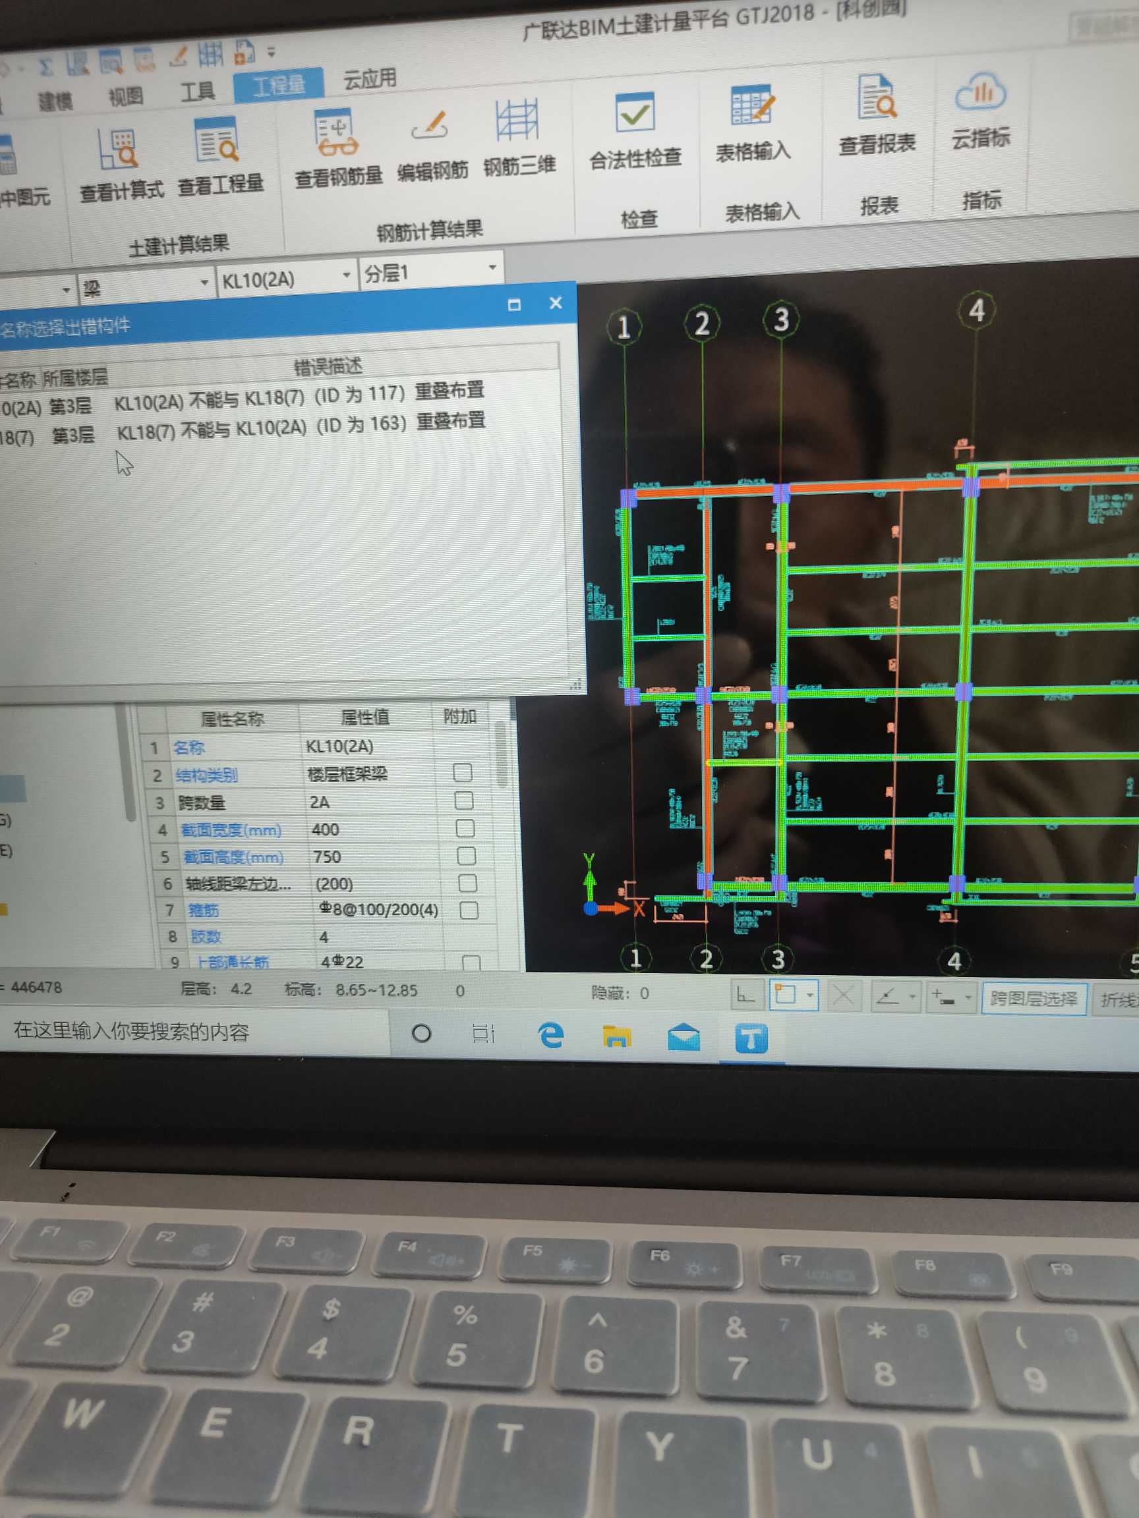Click the 错误描述 column header

328,367
